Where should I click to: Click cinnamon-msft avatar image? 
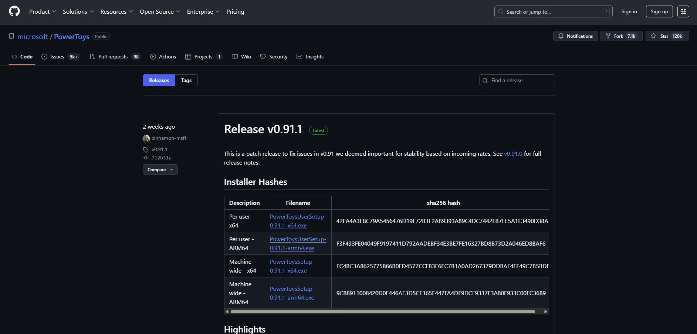pyautogui.click(x=146, y=138)
